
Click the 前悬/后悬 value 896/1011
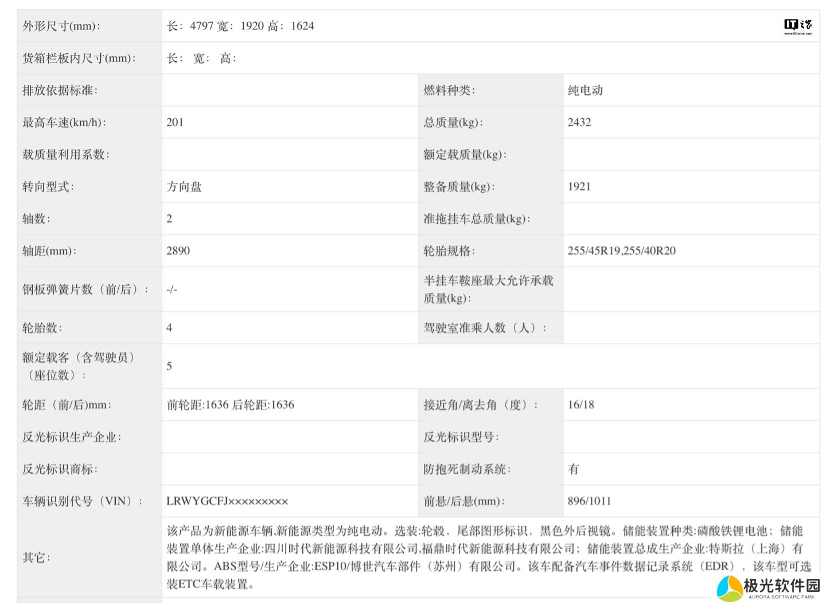click(x=589, y=501)
